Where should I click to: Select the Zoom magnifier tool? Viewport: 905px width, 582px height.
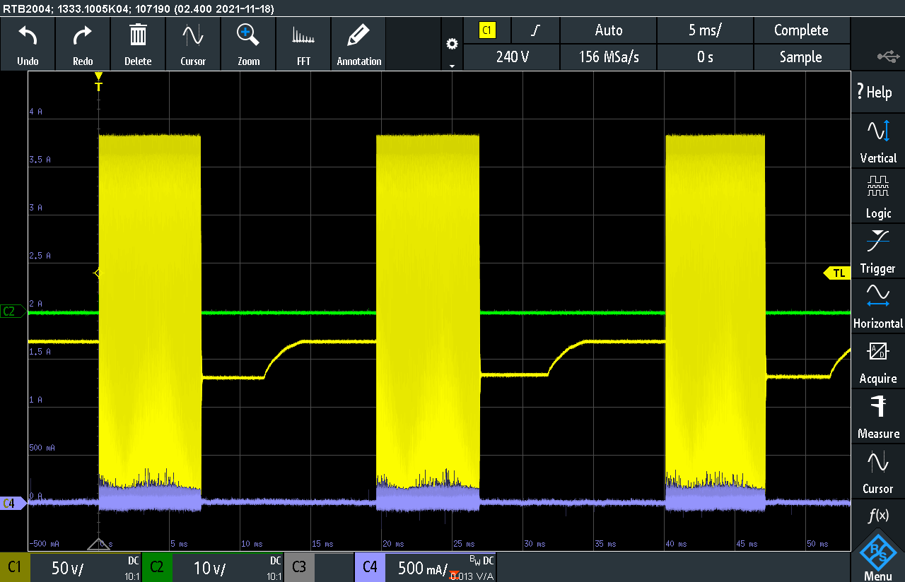click(248, 36)
